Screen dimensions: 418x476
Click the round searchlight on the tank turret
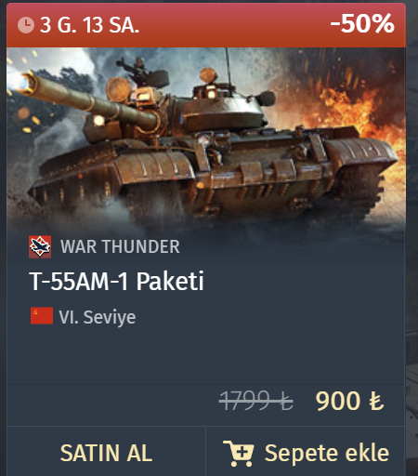119,89
